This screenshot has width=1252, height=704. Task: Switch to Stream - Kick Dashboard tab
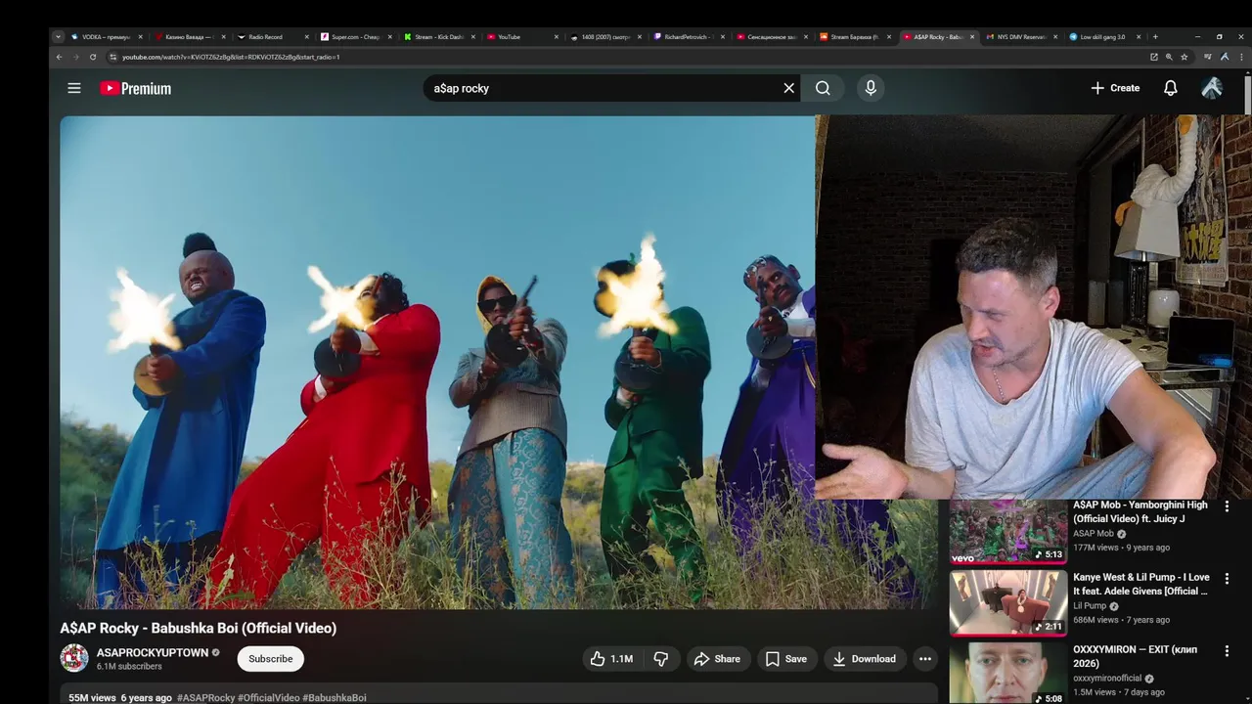439,37
